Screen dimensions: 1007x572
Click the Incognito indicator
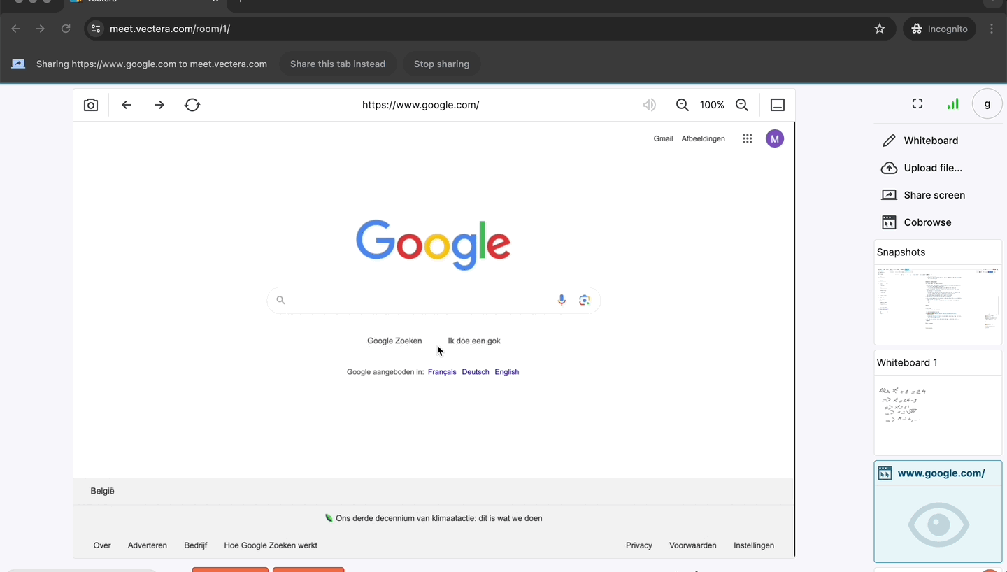[939, 29]
